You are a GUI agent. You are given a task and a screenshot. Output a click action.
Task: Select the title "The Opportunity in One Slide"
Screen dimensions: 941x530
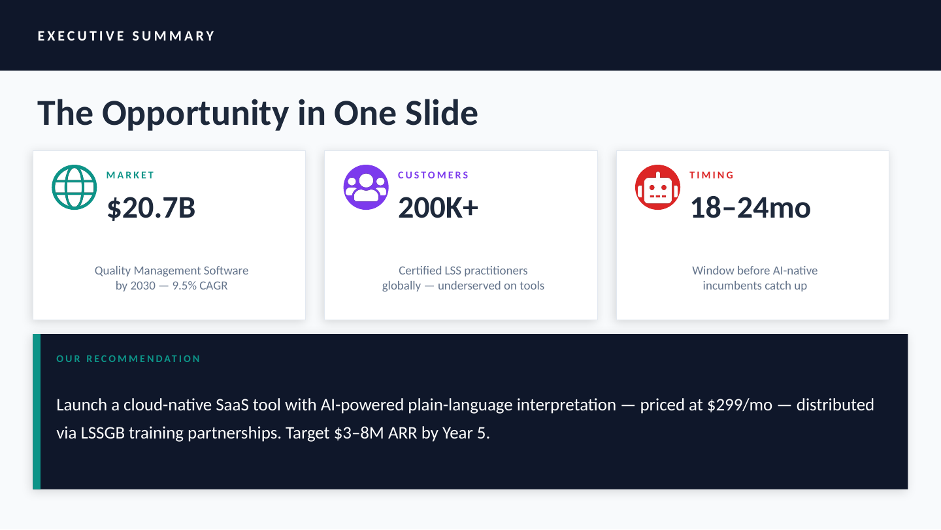257,113
